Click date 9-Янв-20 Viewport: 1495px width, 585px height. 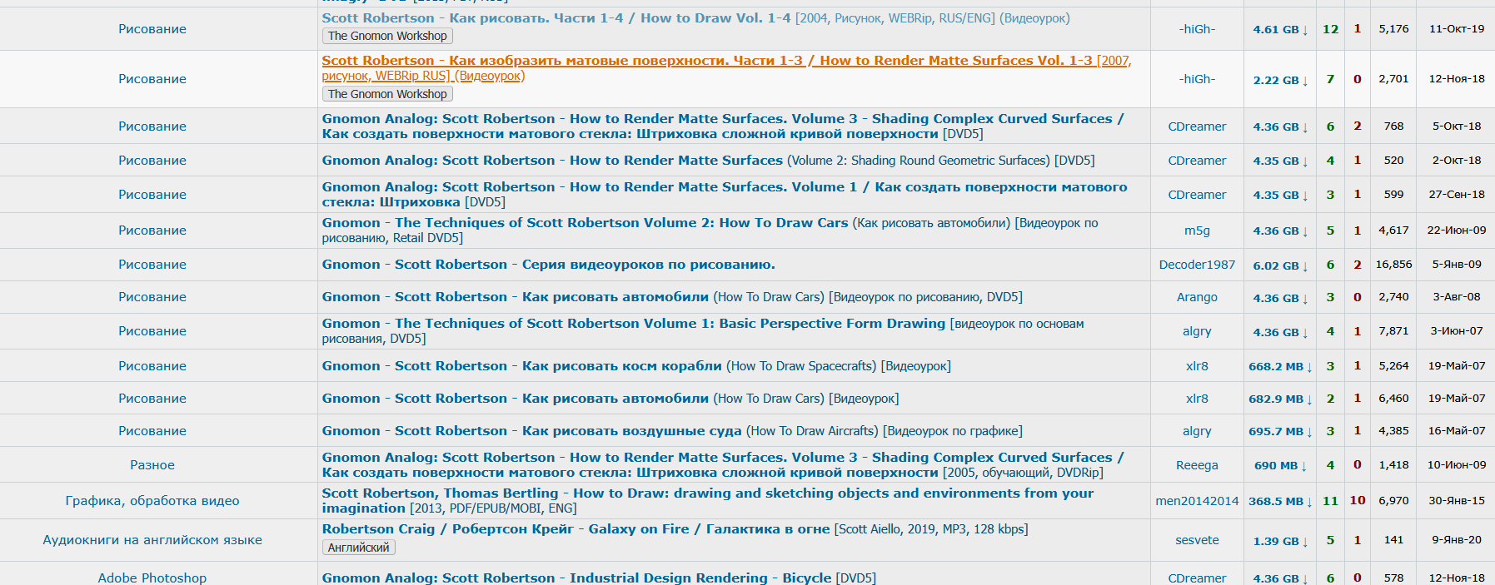point(1457,540)
